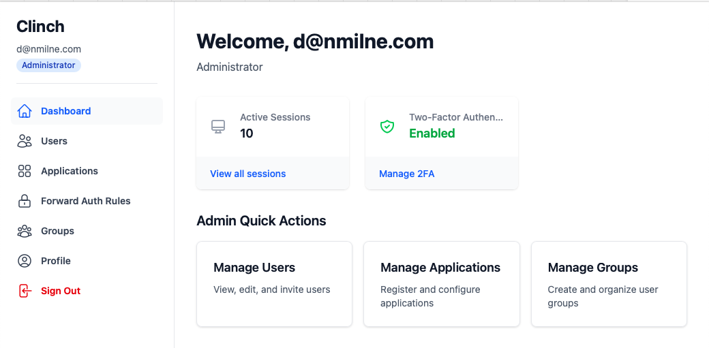Screen dimensions: 709x348
Task: Click the Active Sessions monitor icon
Action: 218,127
